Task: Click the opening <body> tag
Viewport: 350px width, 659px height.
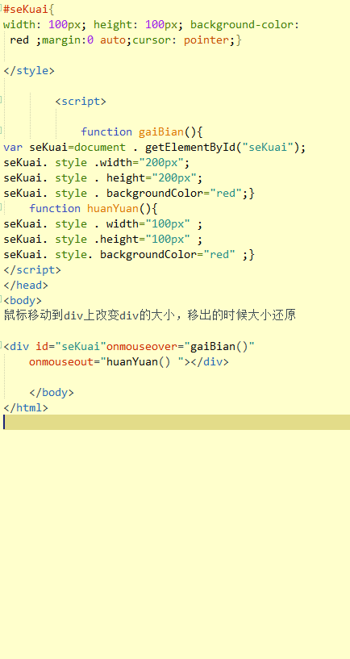Action: 23,301
